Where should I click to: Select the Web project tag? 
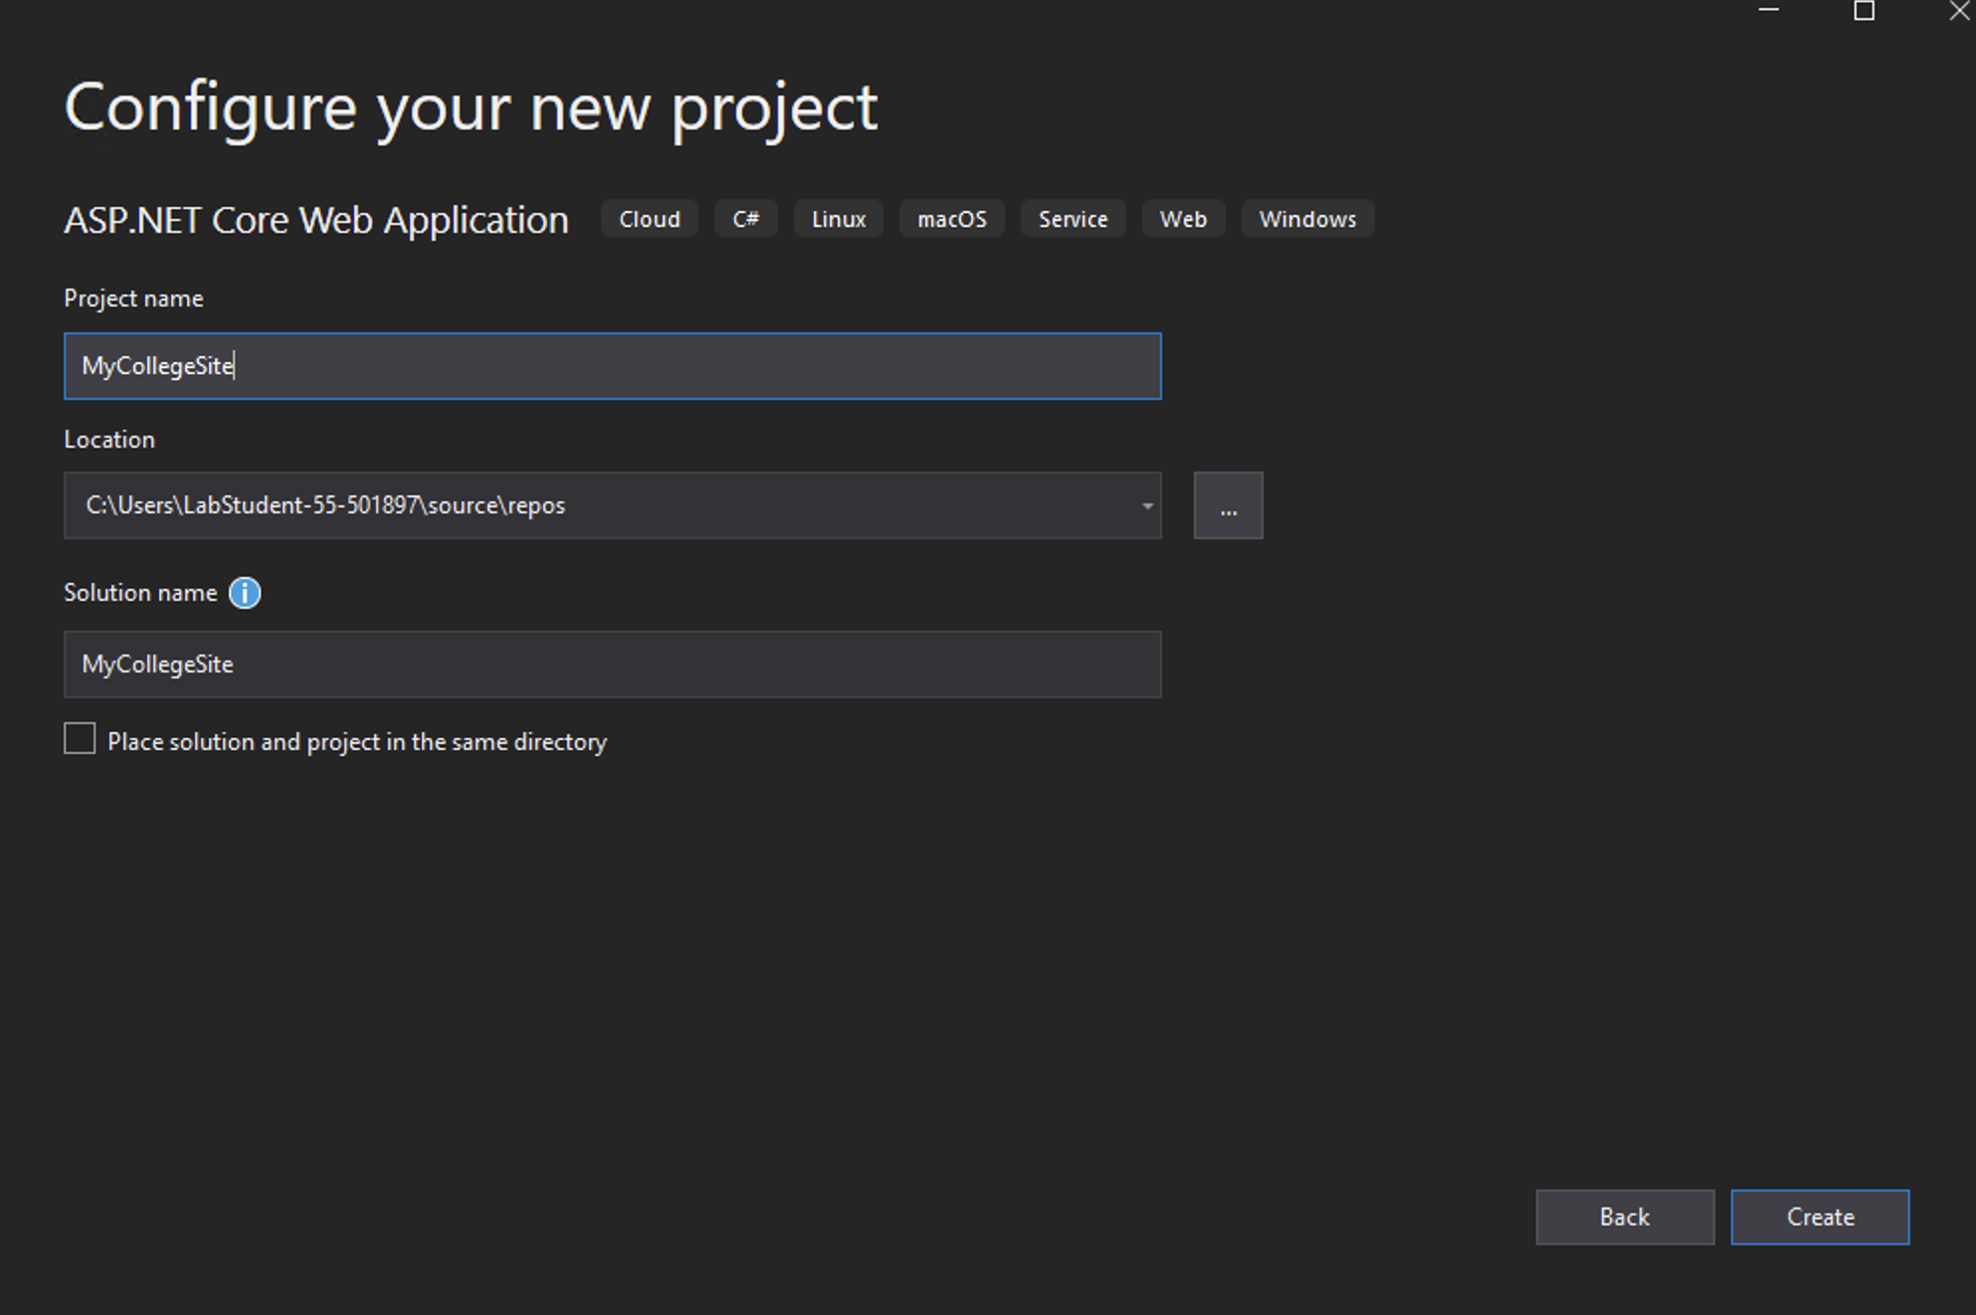(1182, 219)
